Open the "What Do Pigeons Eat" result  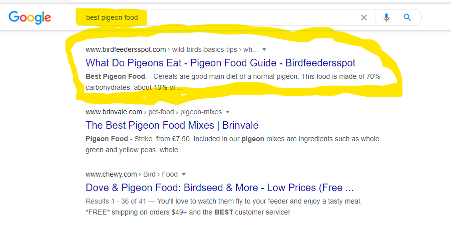tap(220, 63)
